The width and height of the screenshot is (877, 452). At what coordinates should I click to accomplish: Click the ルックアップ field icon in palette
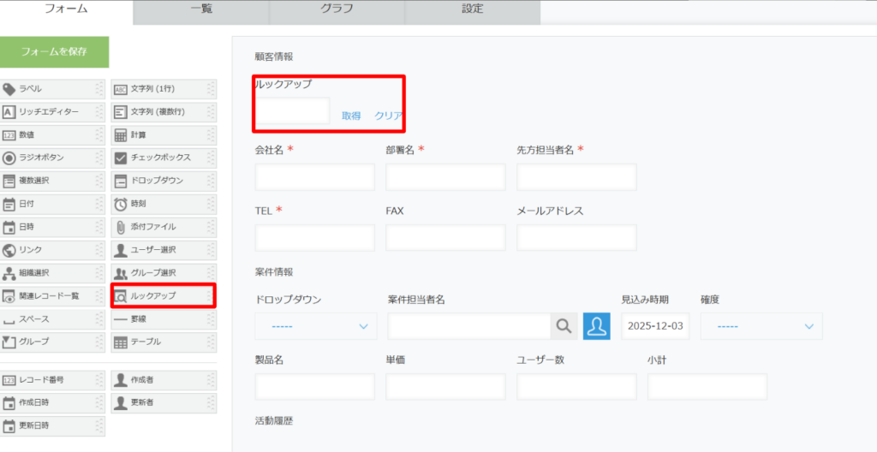click(x=121, y=296)
